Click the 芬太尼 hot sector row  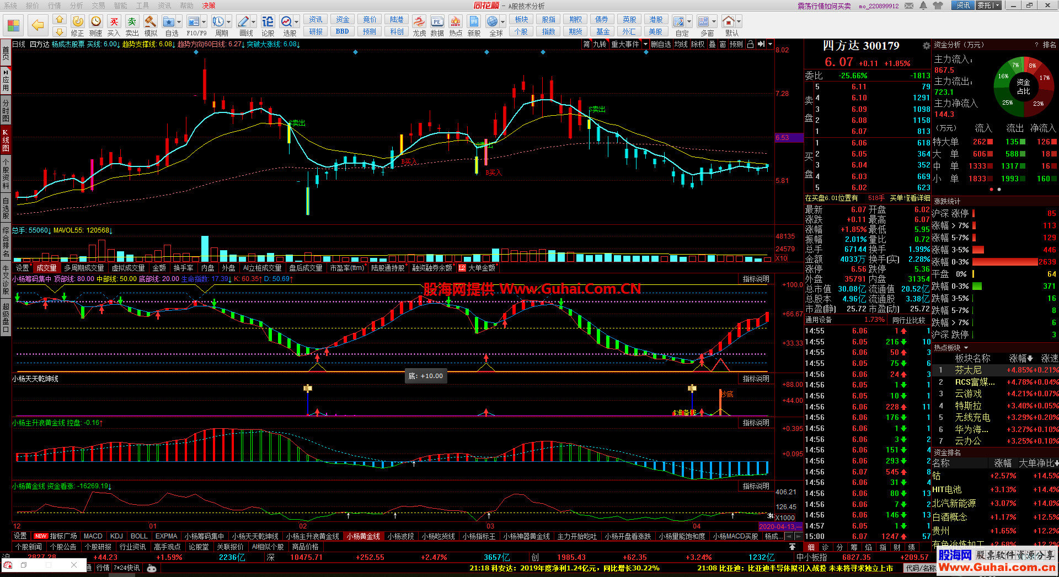[x=995, y=370]
